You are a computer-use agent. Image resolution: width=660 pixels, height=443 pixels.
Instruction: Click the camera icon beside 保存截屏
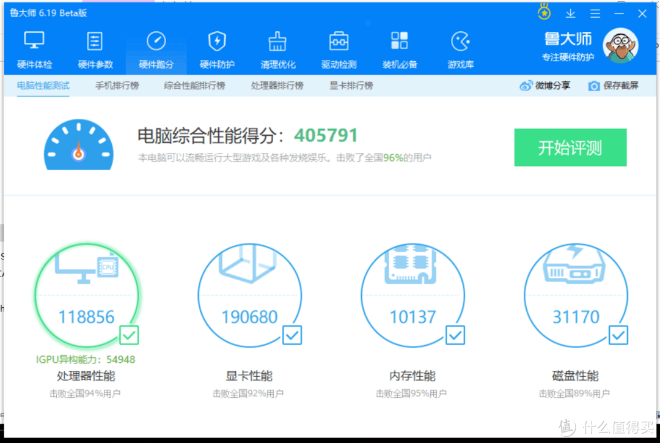pos(593,86)
